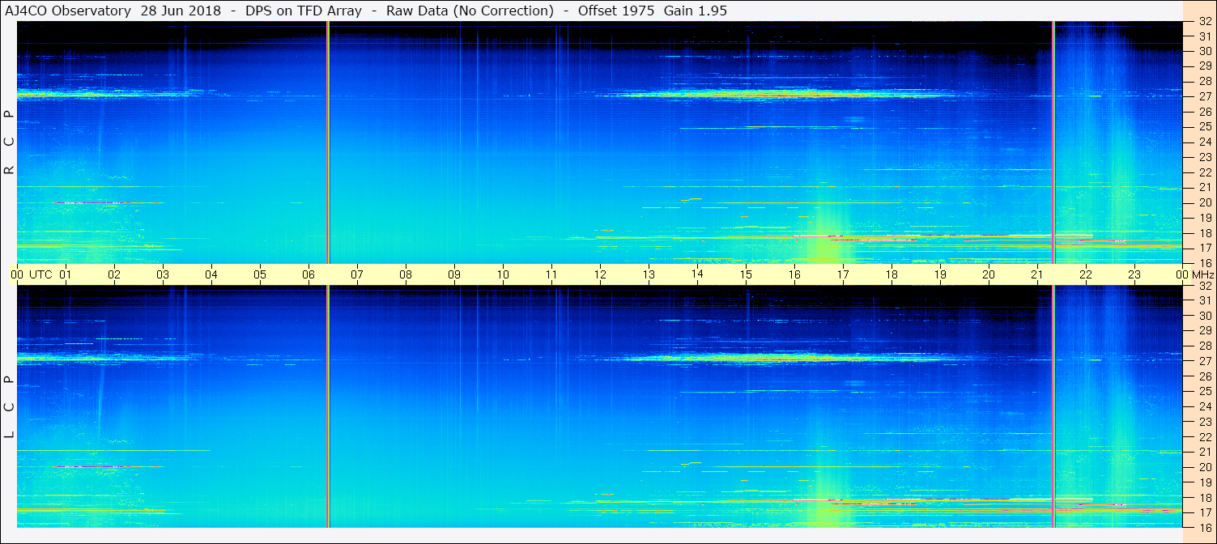Click the 'R C P' label of the upper panel
Image resolution: width=1217 pixels, height=544 pixels.
click(x=9, y=142)
